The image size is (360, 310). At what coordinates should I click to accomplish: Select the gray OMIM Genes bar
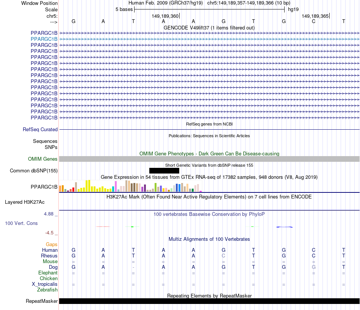coord(209,159)
